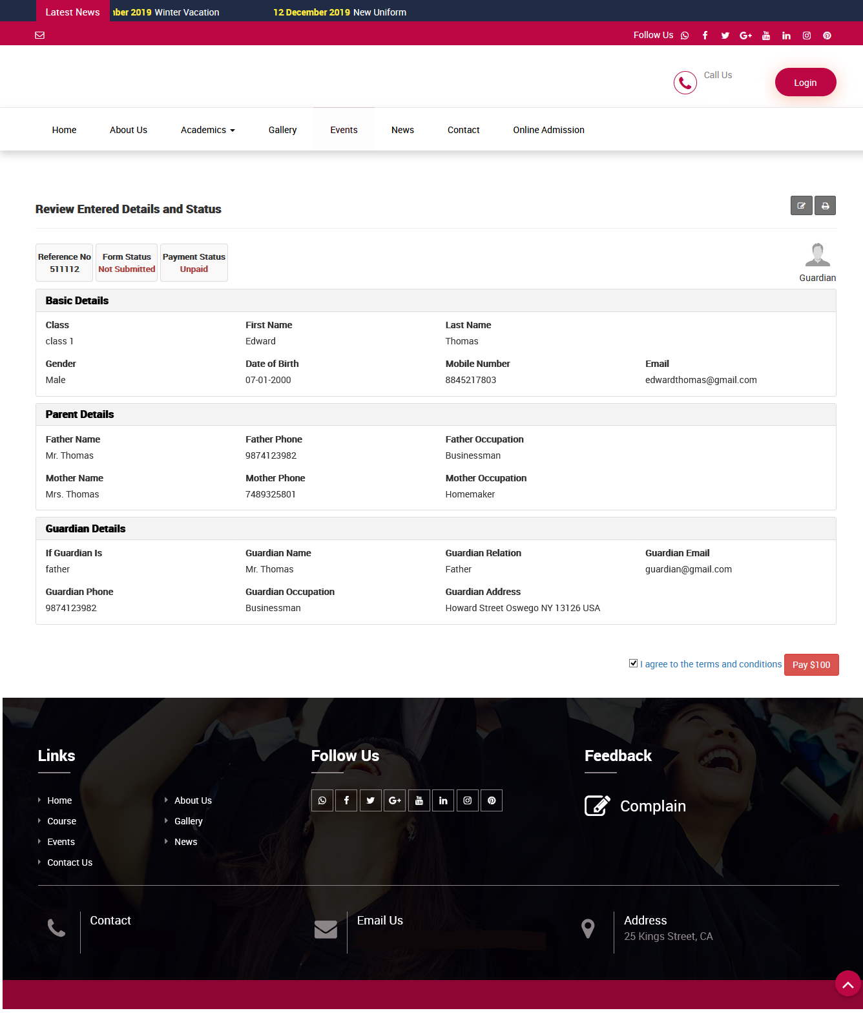Image resolution: width=863 pixels, height=1013 pixels.
Task: Click the phone Call Us icon
Action: tap(685, 83)
